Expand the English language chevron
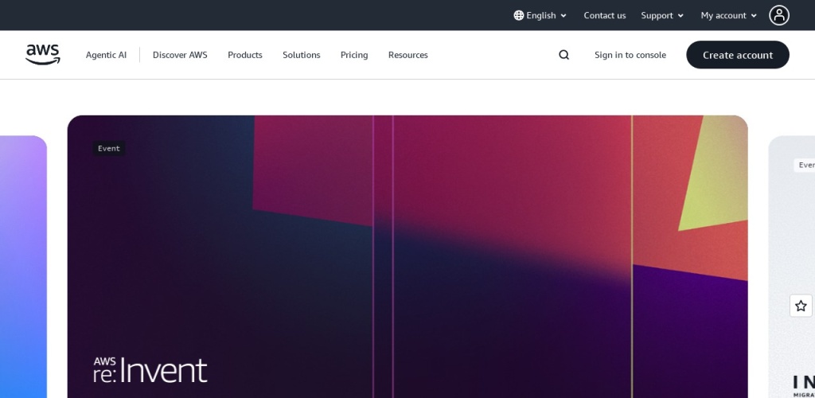815x398 pixels. [x=563, y=16]
